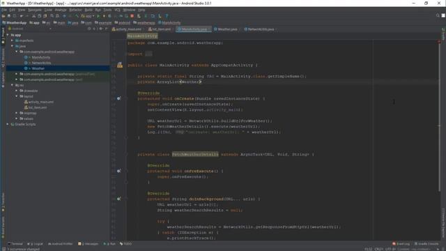
Task: Click WeatherApp in the navigation breadcrumb
Action: [x=14, y=23]
